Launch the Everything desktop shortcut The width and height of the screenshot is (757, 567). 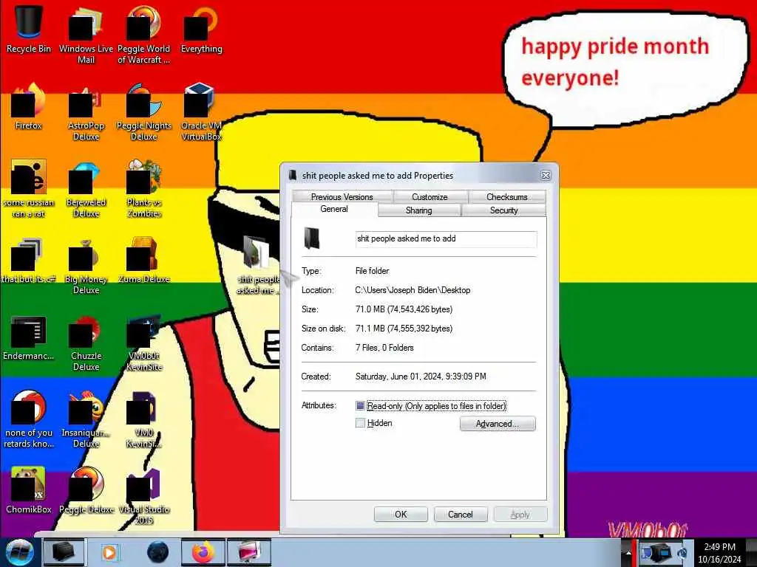(x=201, y=29)
